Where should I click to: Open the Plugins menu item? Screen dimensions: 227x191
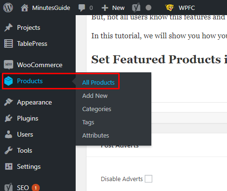(x=27, y=119)
